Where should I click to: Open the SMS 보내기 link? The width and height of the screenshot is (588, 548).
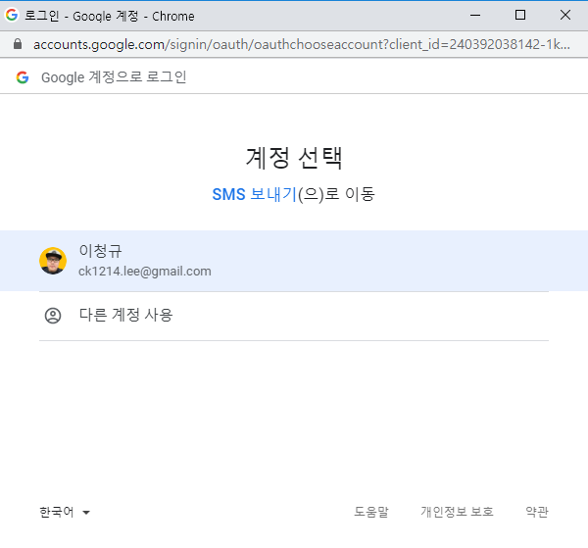(255, 194)
